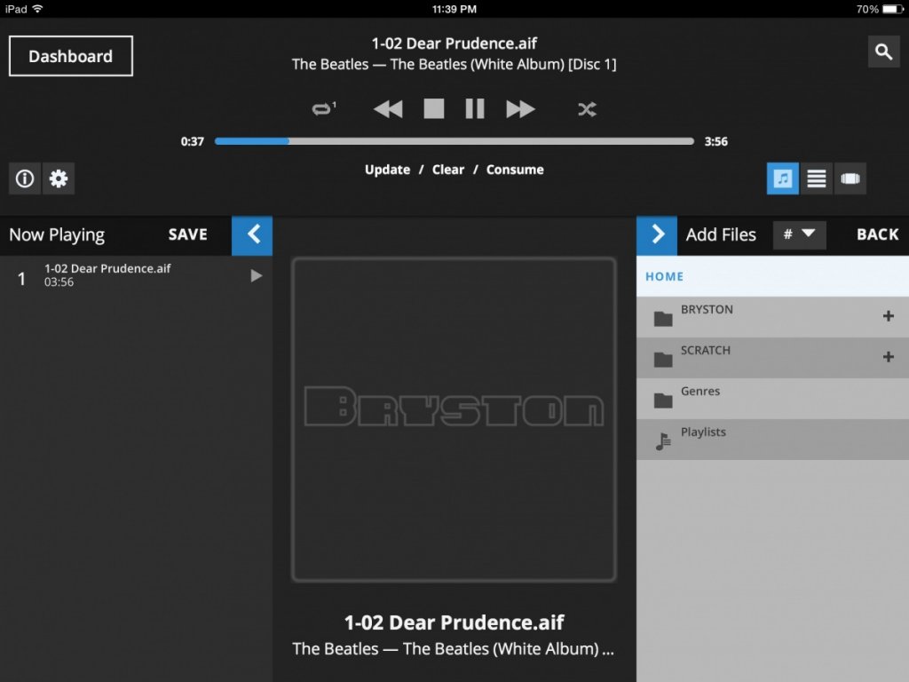Open the SCRATCH folder icon

point(663,360)
